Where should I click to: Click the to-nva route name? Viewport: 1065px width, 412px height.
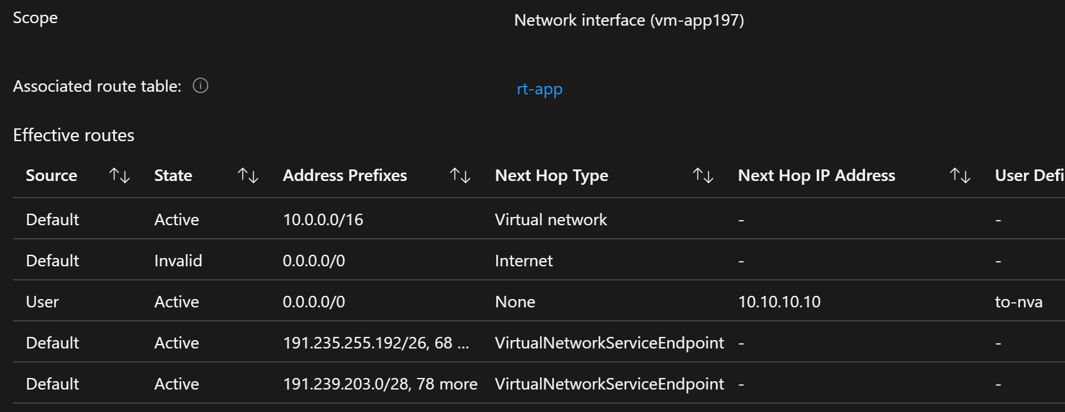click(x=1019, y=302)
